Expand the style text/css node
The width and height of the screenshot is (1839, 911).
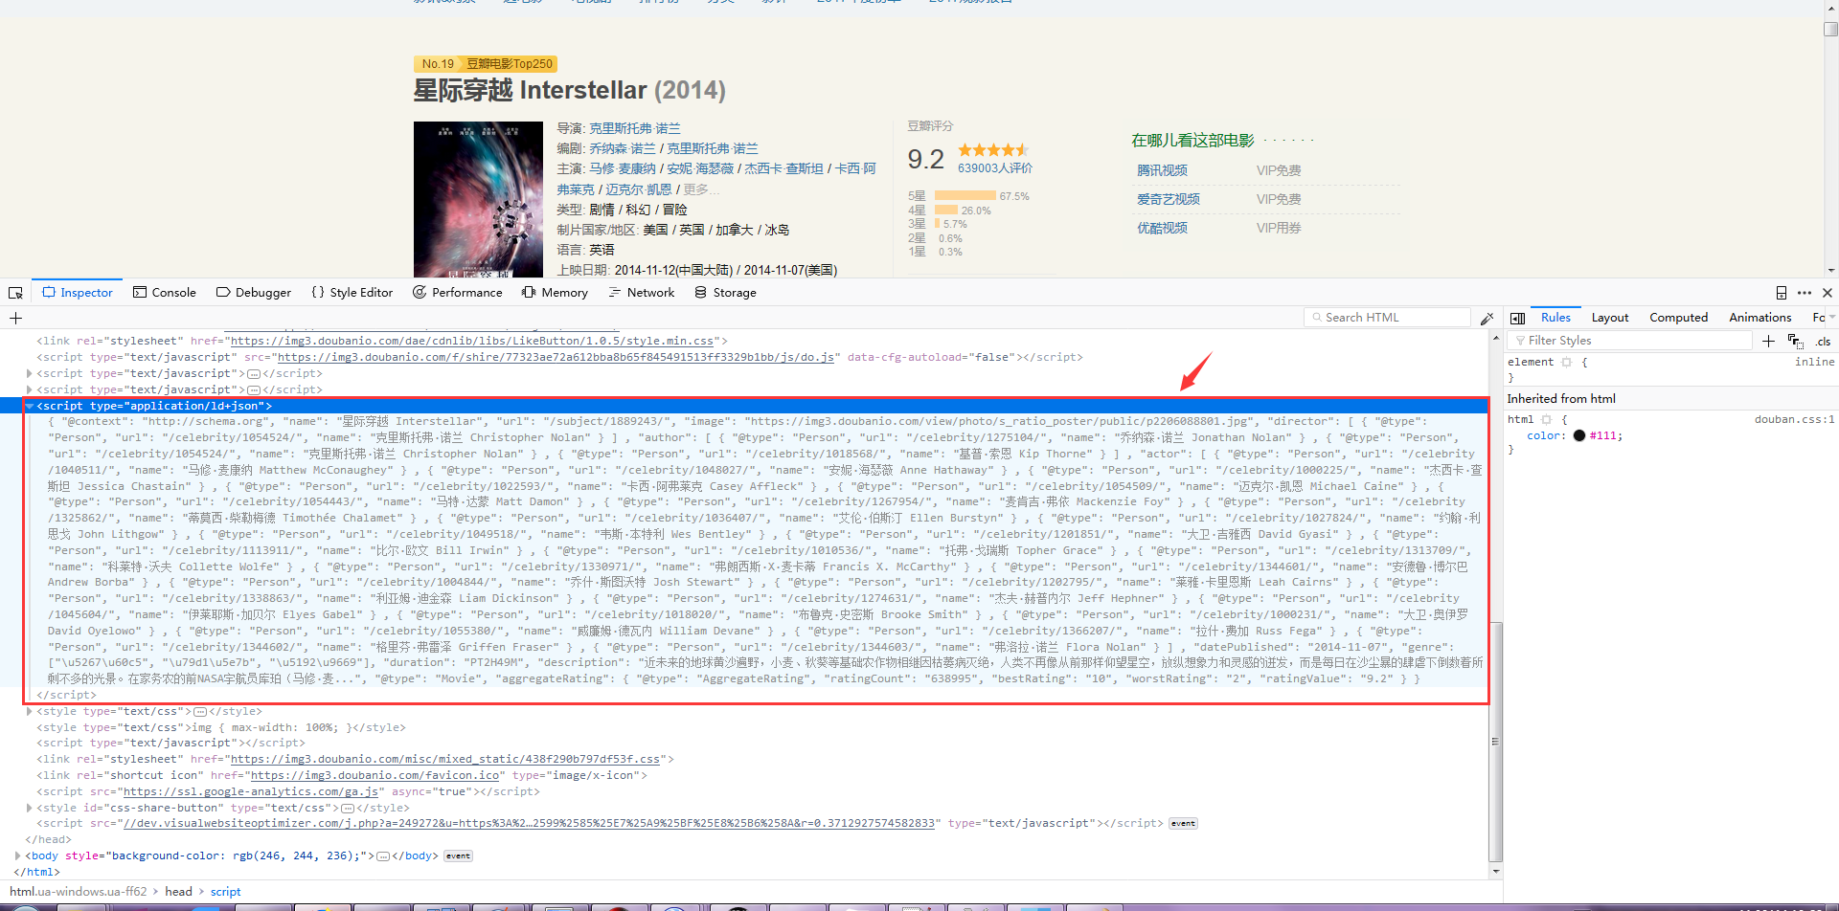click(x=29, y=712)
